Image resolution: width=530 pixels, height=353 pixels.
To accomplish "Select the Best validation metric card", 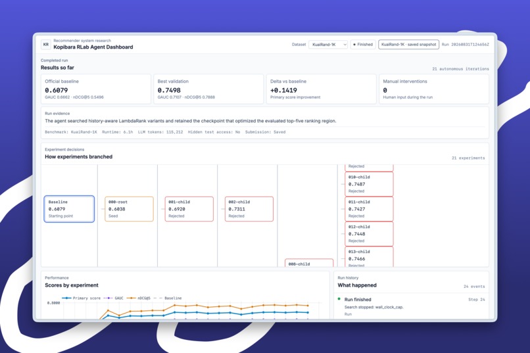I will [x=208, y=89].
